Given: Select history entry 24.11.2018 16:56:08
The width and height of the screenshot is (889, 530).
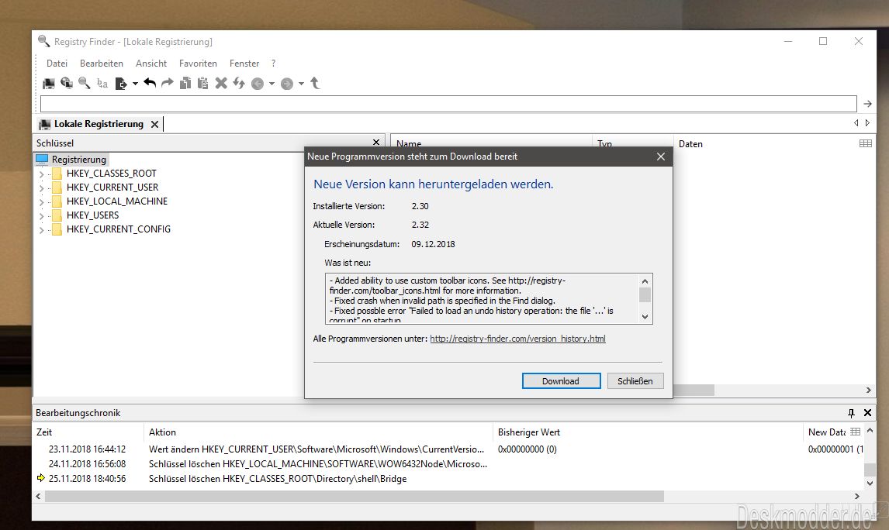Looking at the screenshot, I should pyautogui.click(x=87, y=463).
